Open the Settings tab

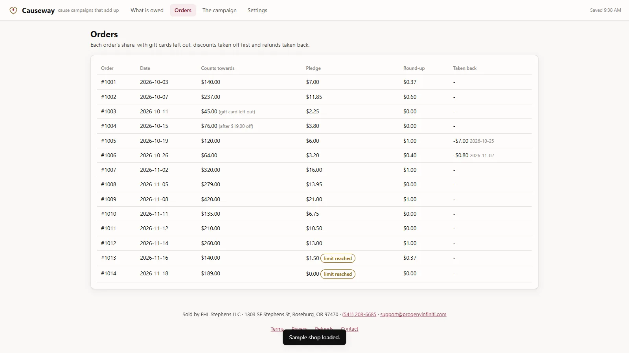coord(257,10)
